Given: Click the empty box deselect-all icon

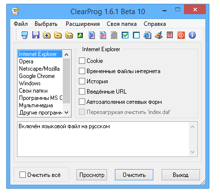Looking at the screenshot, I should coord(136,35).
